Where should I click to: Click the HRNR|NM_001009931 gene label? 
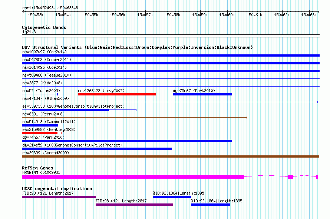41,172
